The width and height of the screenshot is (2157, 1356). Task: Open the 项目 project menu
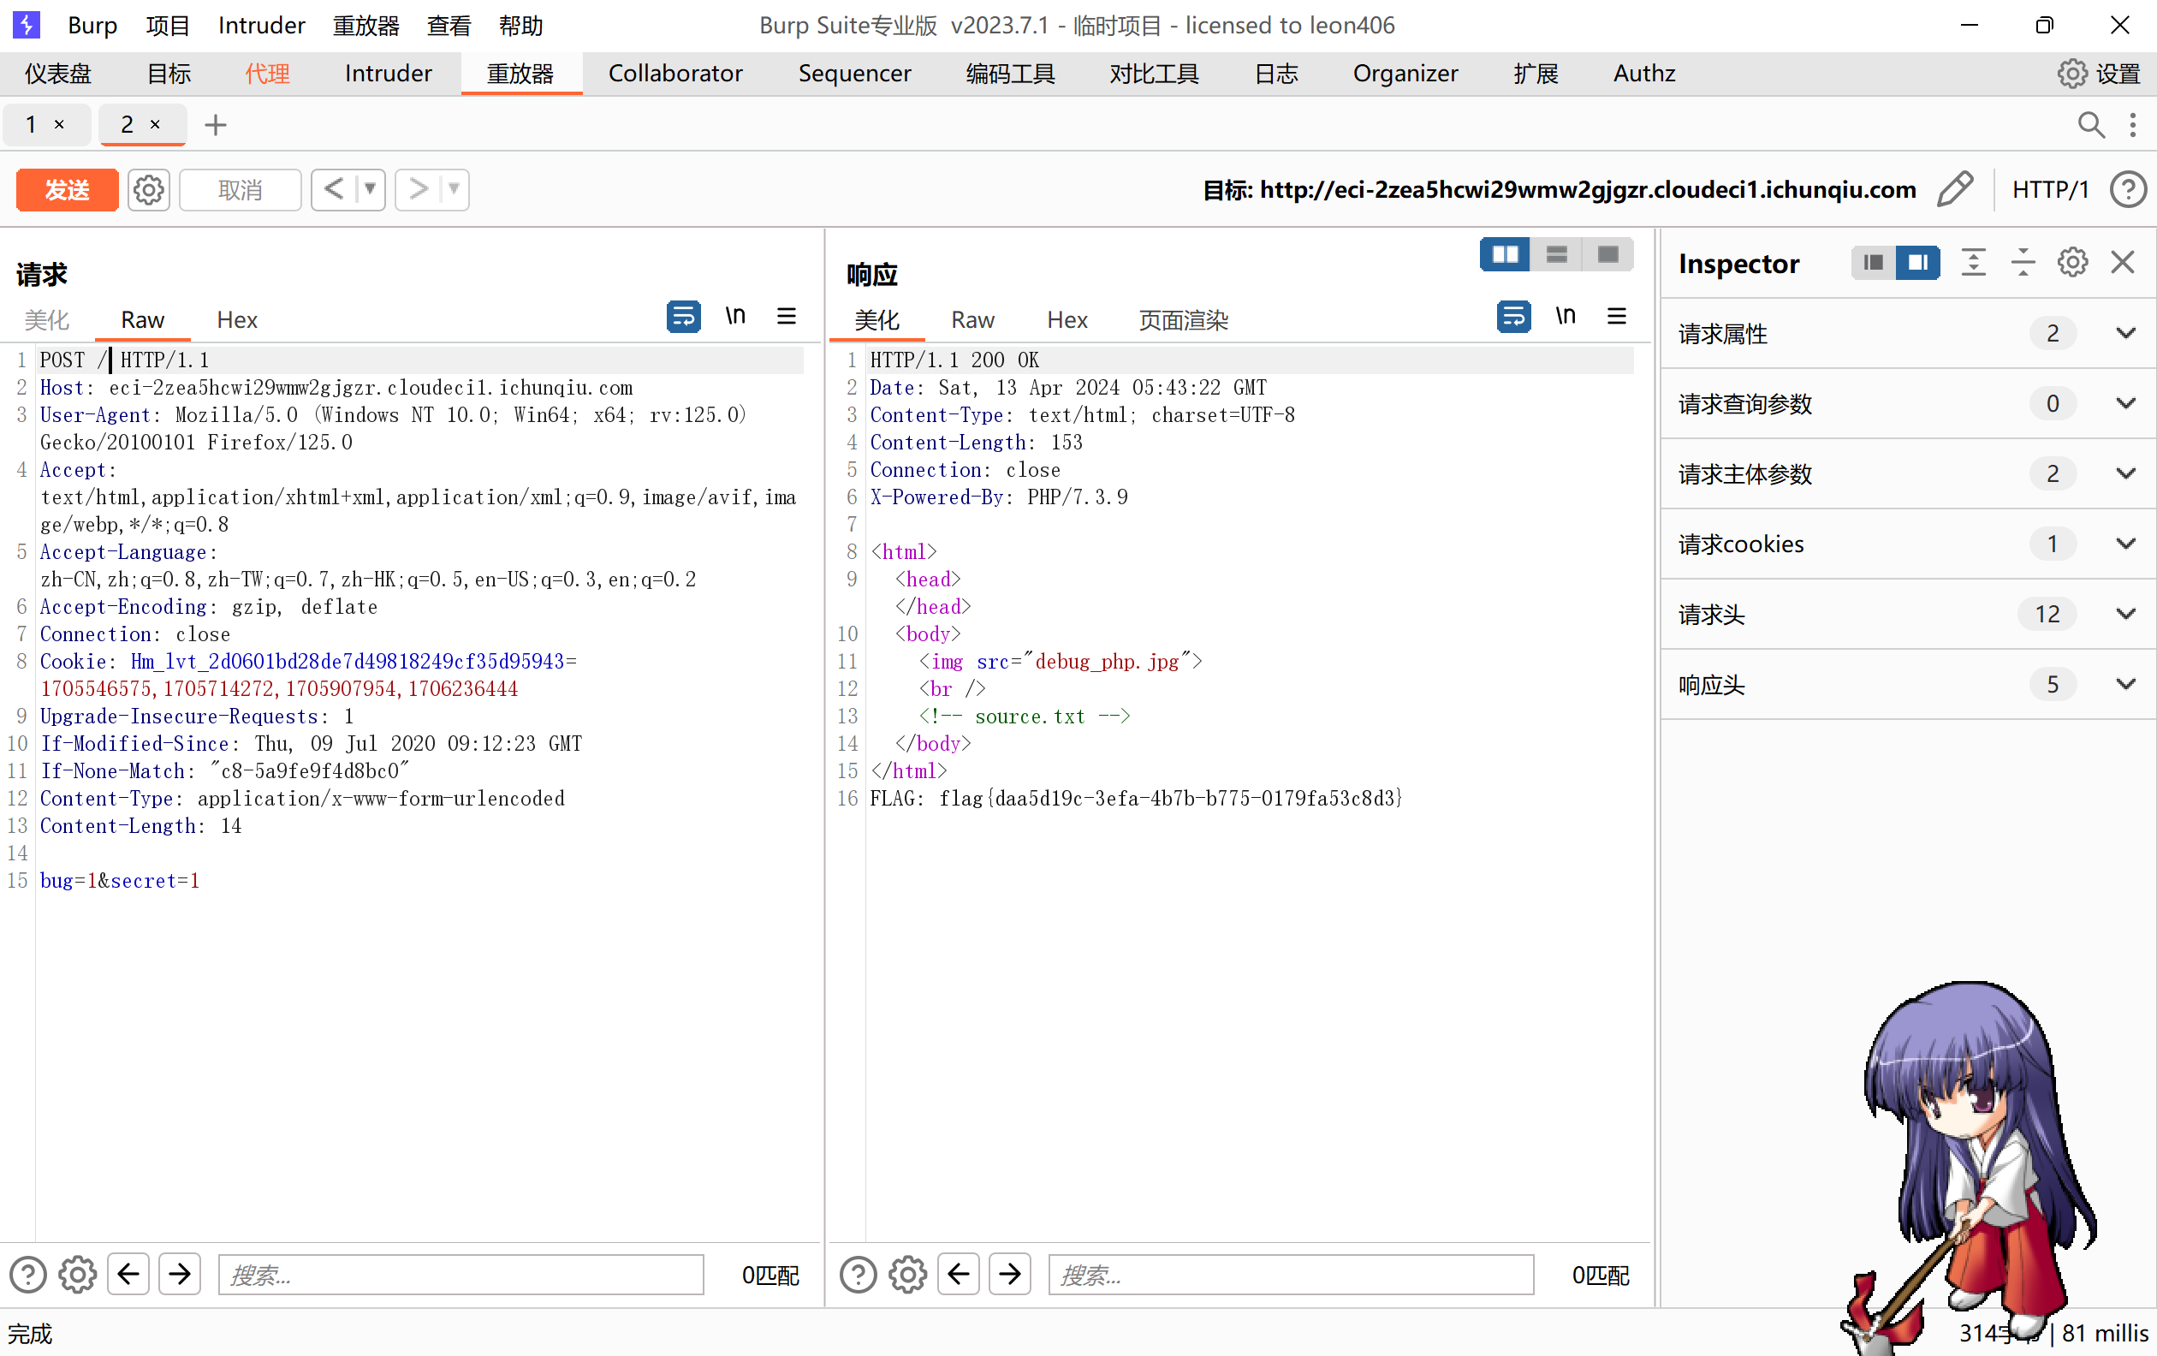[x=169, y=25]
